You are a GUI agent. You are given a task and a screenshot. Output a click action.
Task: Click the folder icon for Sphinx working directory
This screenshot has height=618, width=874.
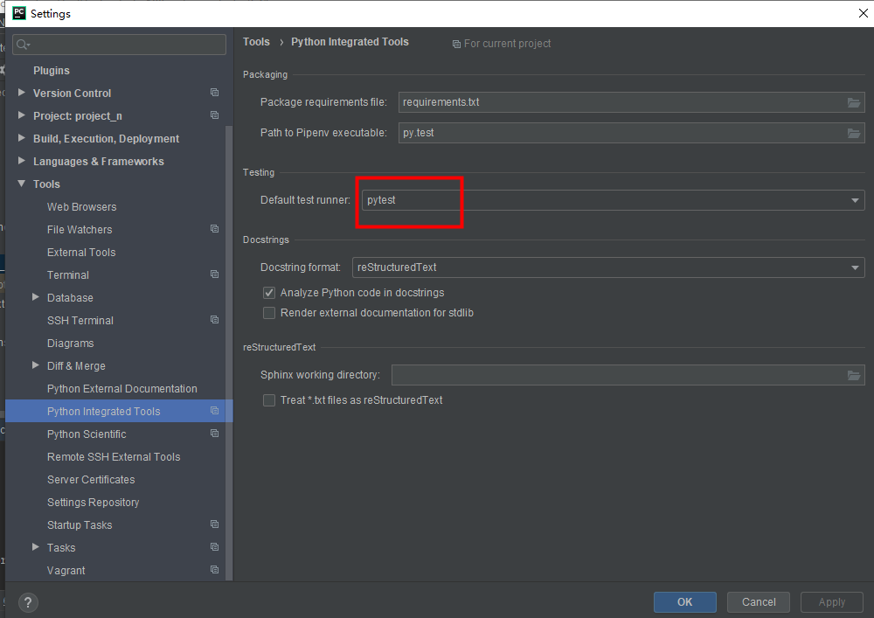pos(853,375)
